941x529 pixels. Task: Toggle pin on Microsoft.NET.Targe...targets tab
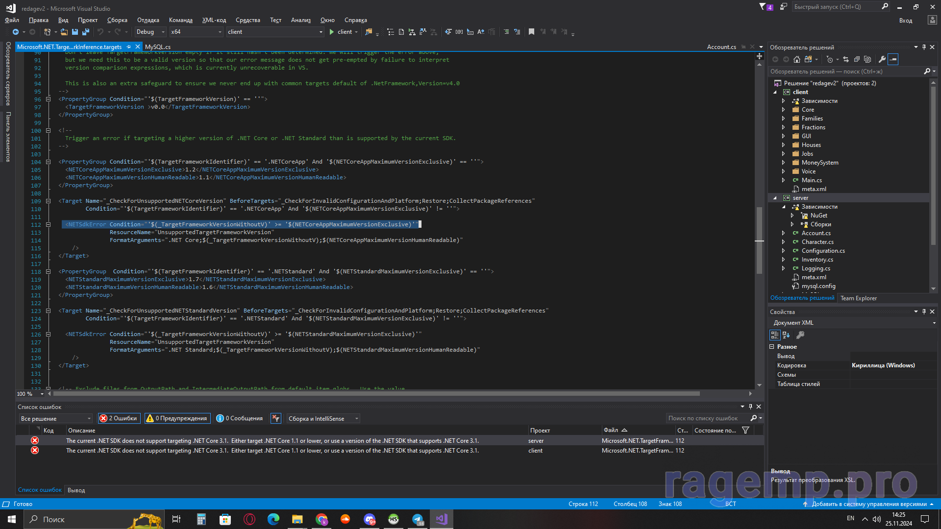[129, 47]
